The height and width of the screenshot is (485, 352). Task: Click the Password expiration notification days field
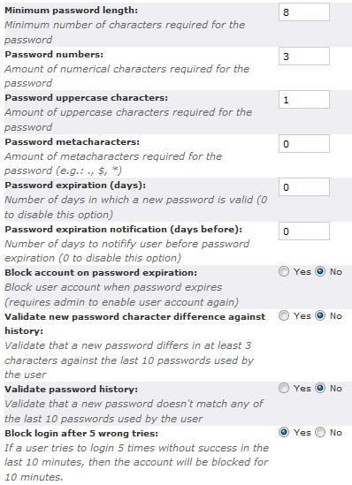pos(304,231)
